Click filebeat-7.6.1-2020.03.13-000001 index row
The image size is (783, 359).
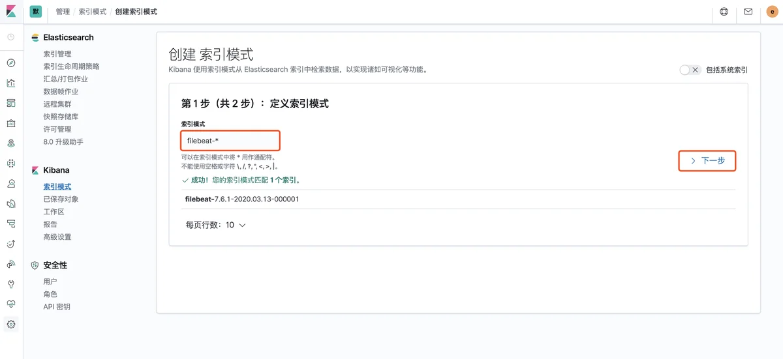coord(458,199)
